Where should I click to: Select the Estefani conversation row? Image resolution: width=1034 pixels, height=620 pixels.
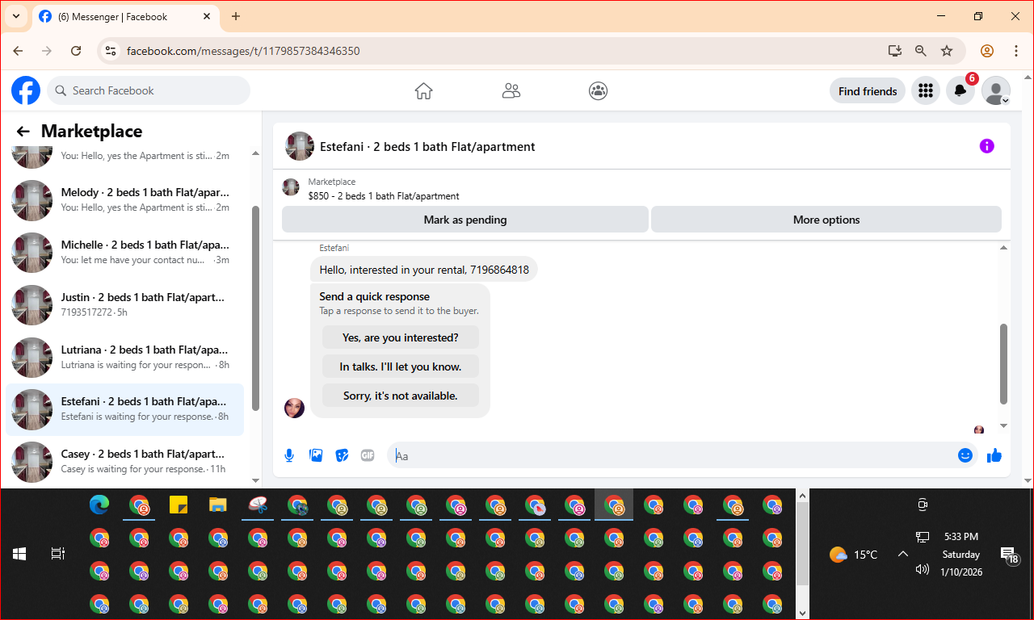pyautogui.click(x=125, y=409)
